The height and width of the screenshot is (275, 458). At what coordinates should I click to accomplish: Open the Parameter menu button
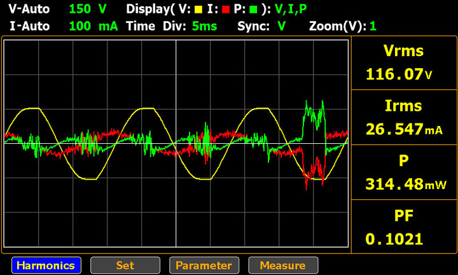pos(204,265)
